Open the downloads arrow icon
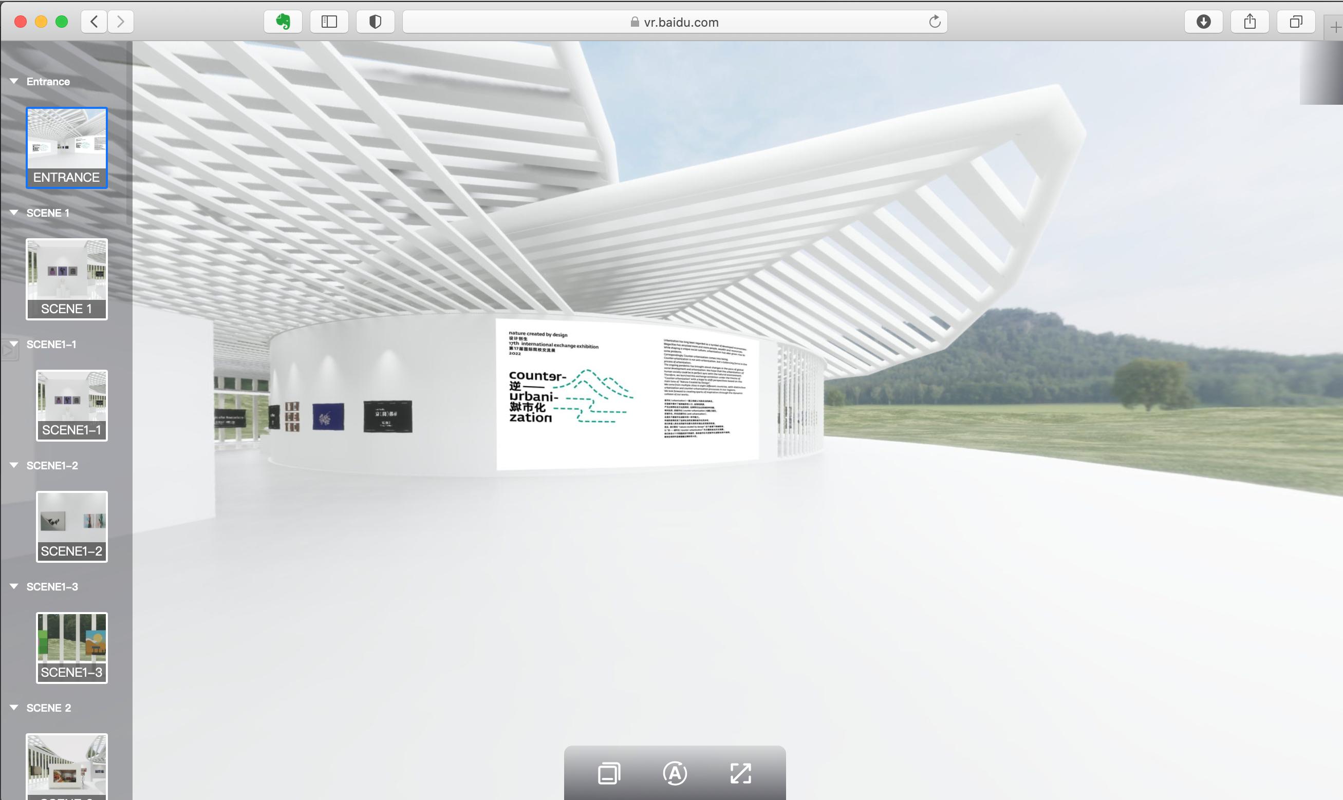Screen dimensions: 1343x800 pyautogui.click(x=1203, y=22)
